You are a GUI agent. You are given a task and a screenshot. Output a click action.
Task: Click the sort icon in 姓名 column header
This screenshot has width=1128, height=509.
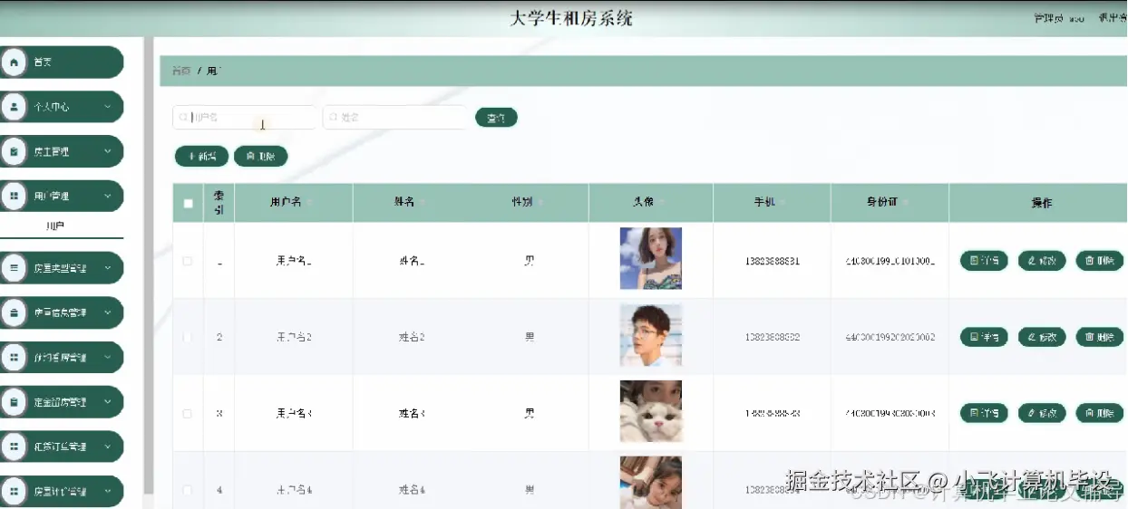(x=422, y=203)
